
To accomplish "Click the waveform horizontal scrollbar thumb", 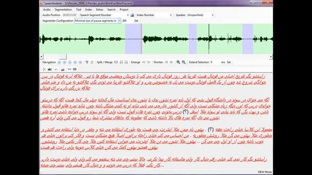I will coord(63,57).
